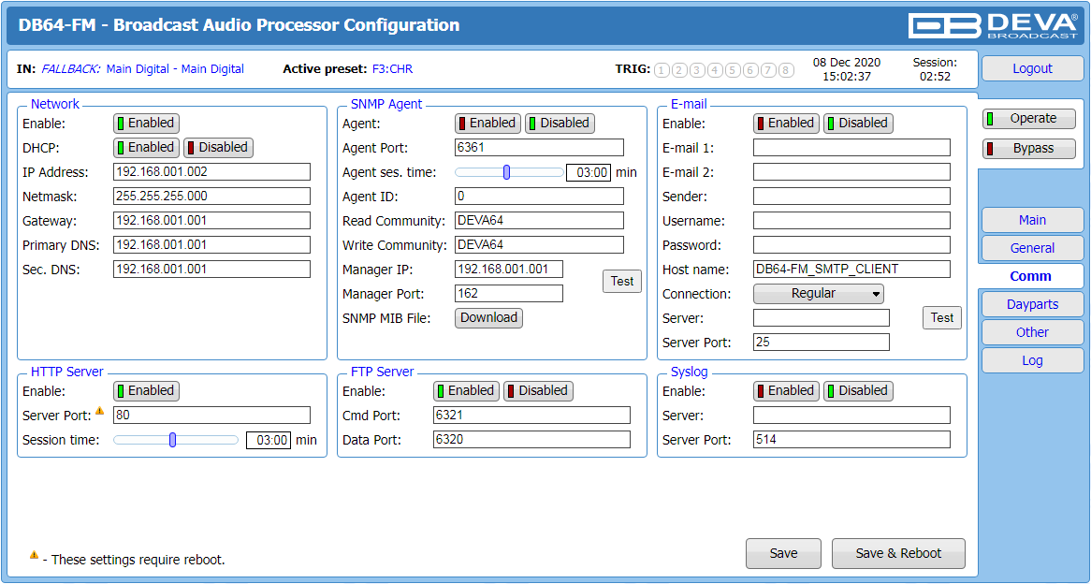Click the Username field
The width and height of the screenshot is (1091, 584).
coord(851,221)
